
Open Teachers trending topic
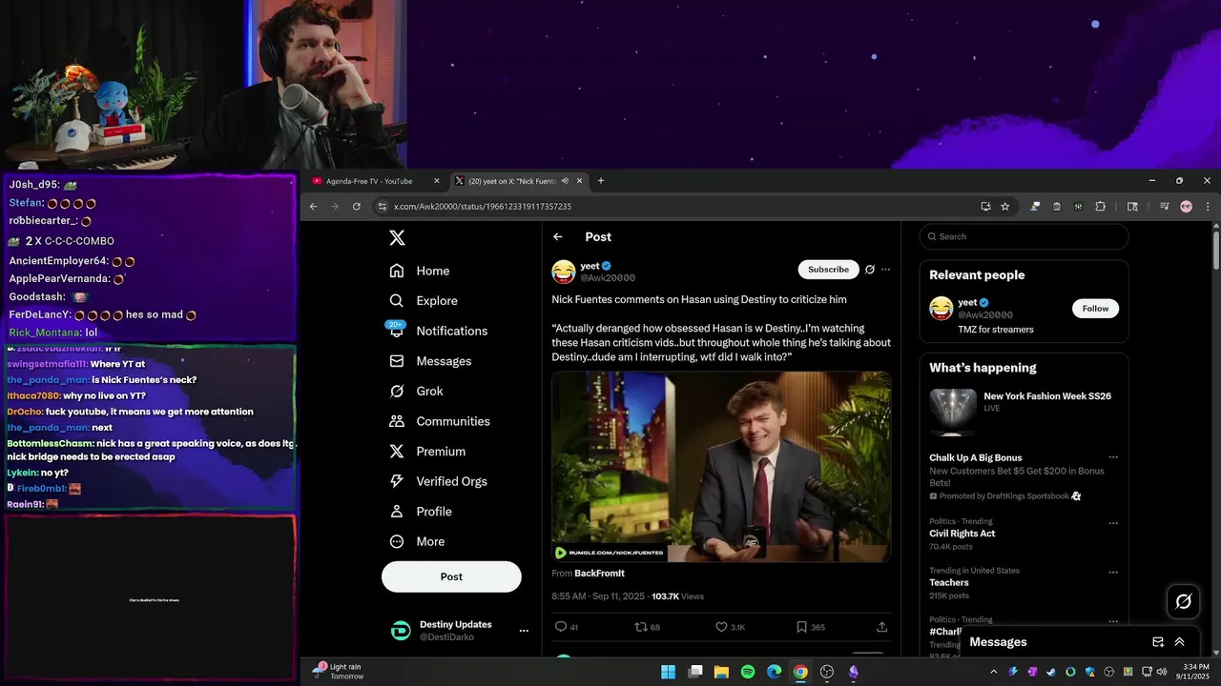pyautogui.click(x=948, y=583)
